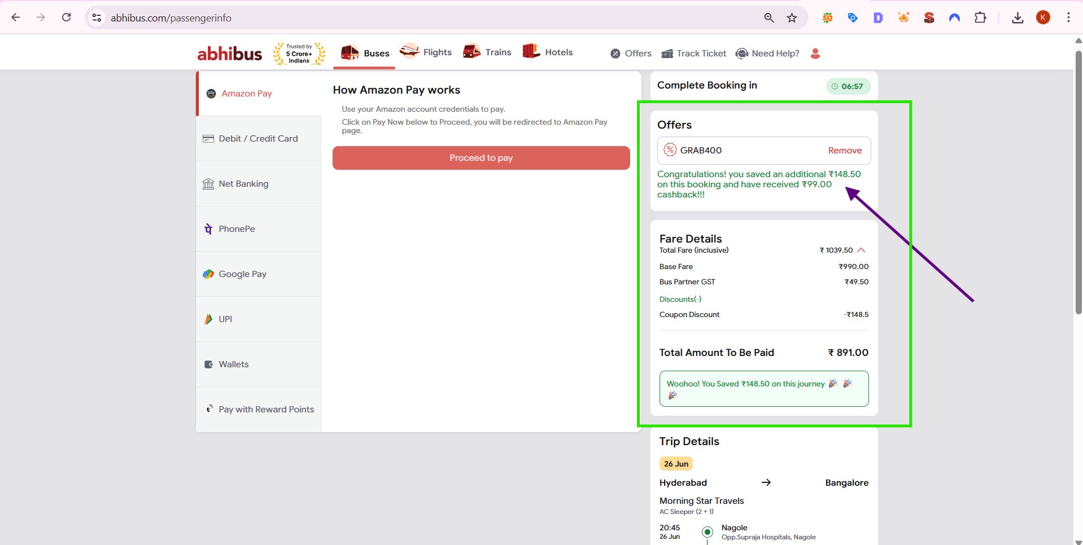Open the user account profile icon

pyautogui.click(x=815, y=53)
